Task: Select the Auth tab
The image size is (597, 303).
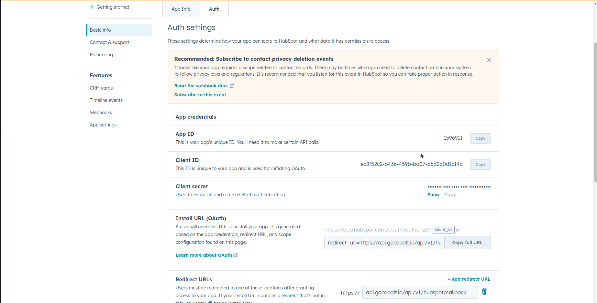Action: [214, 9]
